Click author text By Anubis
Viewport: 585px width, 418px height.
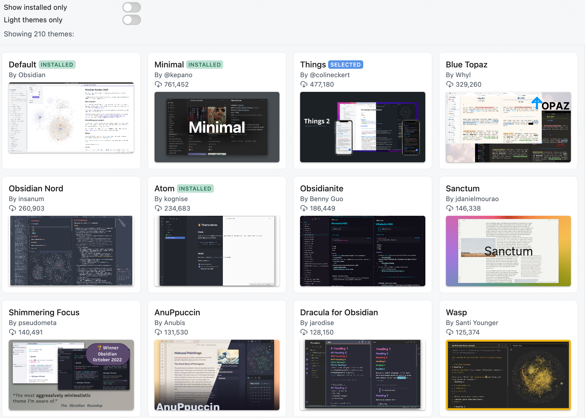(x=170, y=323)
